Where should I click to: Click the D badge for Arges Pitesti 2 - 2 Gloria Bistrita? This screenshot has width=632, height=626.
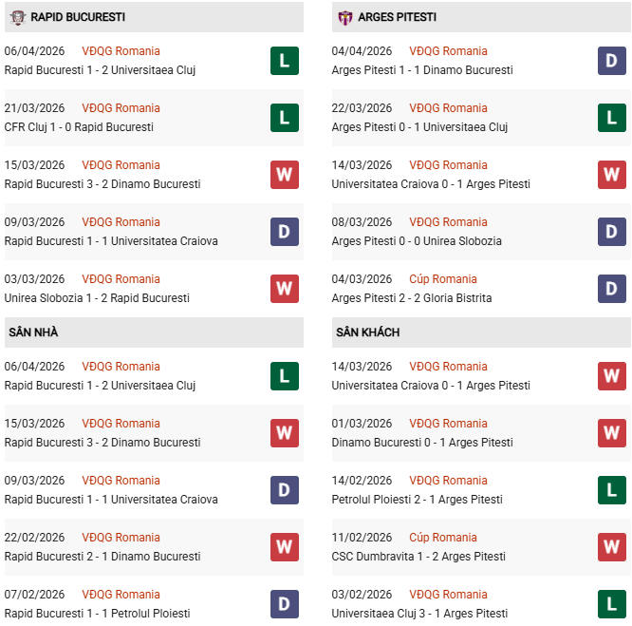click(612, 289)
